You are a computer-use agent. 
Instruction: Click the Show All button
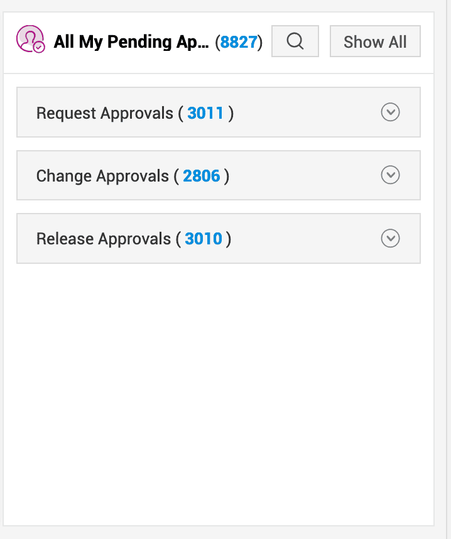coord(375,41)
